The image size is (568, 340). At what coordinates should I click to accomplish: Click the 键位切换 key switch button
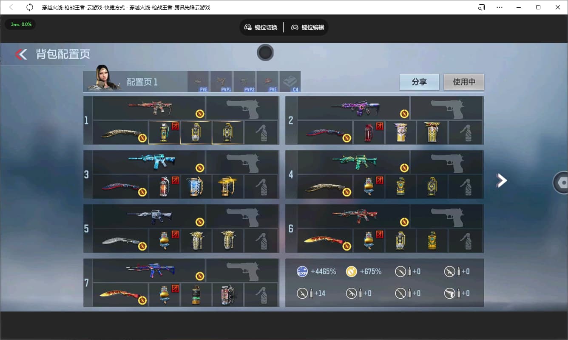tap(261, 27)
